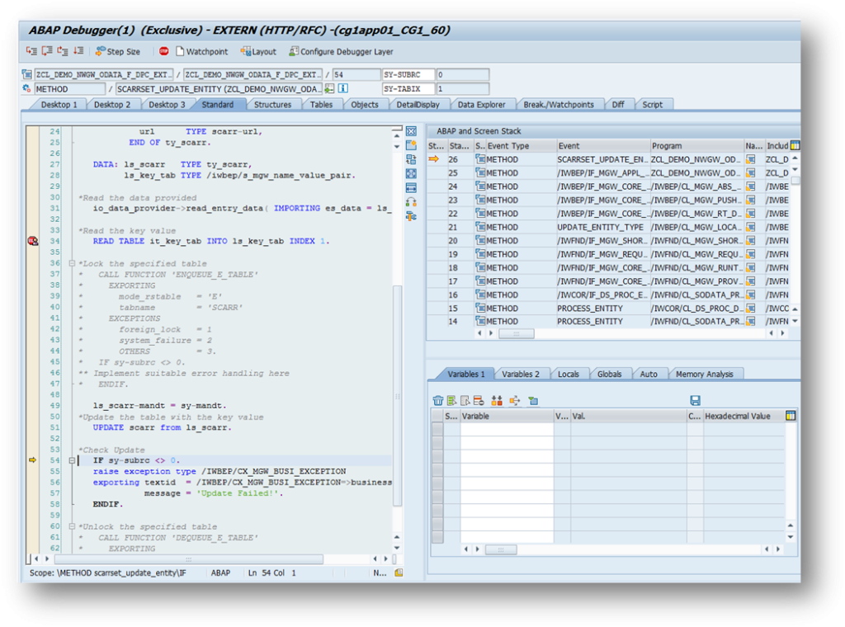Viewport: 845px width, 627px height.
Task: Switch to the Desktop 2 tab
Action: [x=112, y=105]
